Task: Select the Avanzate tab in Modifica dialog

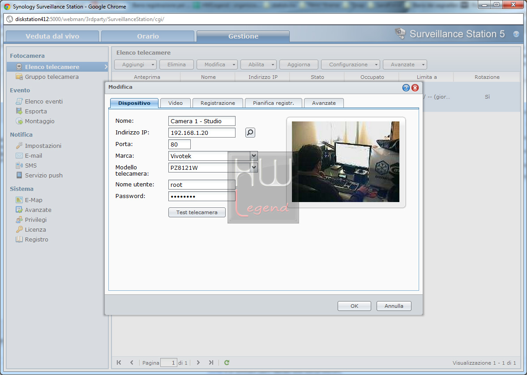Action: coord(324,103)
